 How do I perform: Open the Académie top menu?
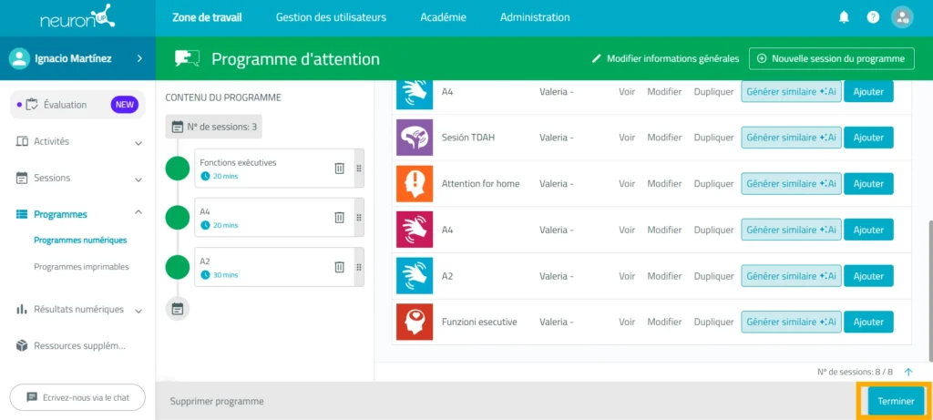[444, 17]
